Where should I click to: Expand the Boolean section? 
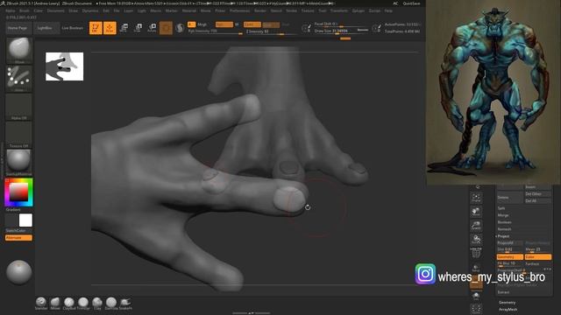[505, 222]
